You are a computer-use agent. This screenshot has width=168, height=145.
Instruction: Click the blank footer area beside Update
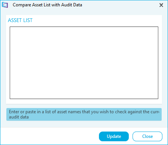coord(50,136)
